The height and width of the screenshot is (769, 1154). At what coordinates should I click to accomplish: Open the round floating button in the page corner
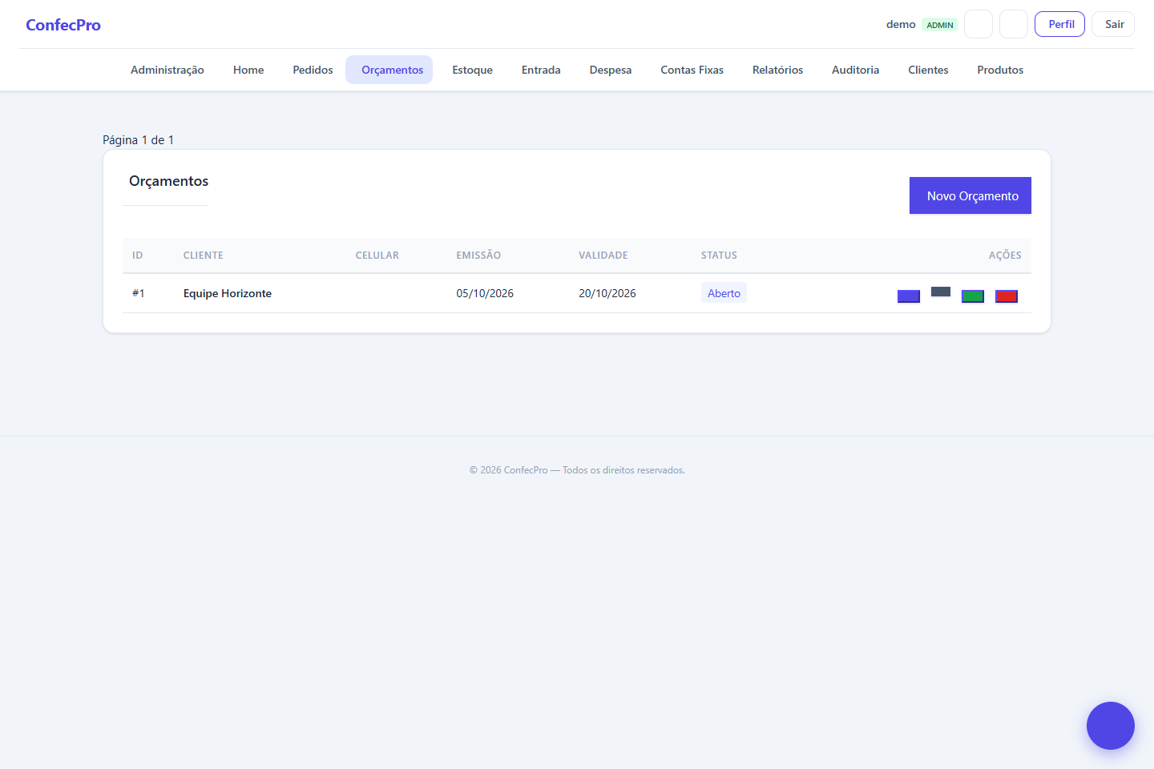(x=1110, y=726)
